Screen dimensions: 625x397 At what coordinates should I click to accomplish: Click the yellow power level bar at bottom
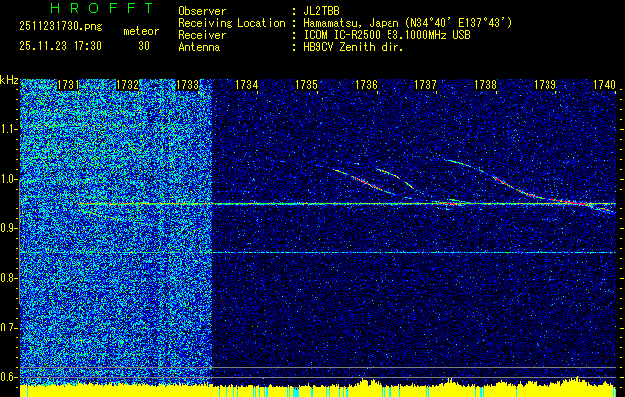click(x=298, y=388)
